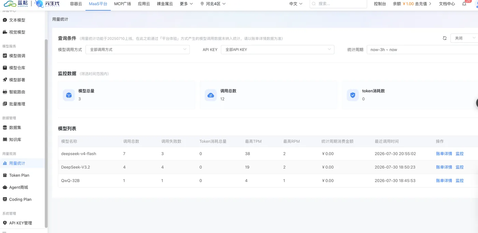The image size is (478, 233).
Task: Click timestamp 2026-07-30 18:45:53
Action: coord(395,180)
